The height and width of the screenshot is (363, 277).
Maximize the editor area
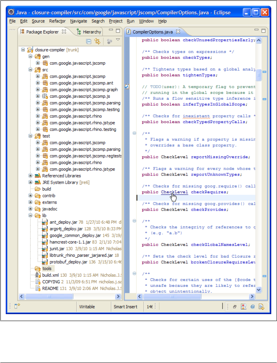(264, 31)
